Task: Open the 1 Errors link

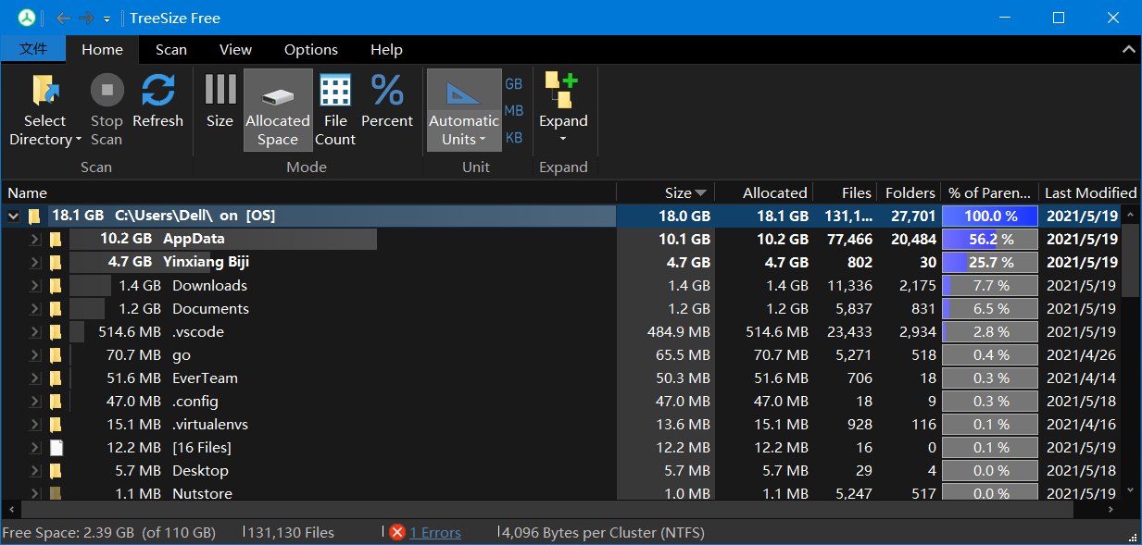Action: tap(435, 533)
